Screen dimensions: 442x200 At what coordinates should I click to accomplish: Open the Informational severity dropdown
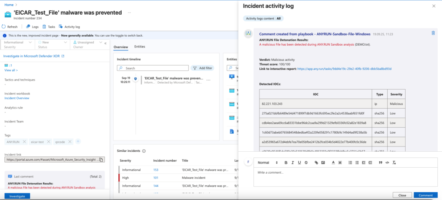[17, 44]
